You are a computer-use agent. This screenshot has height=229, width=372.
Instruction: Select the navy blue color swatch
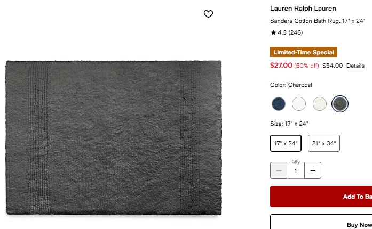pyautogui.click(x=278, y=104)
